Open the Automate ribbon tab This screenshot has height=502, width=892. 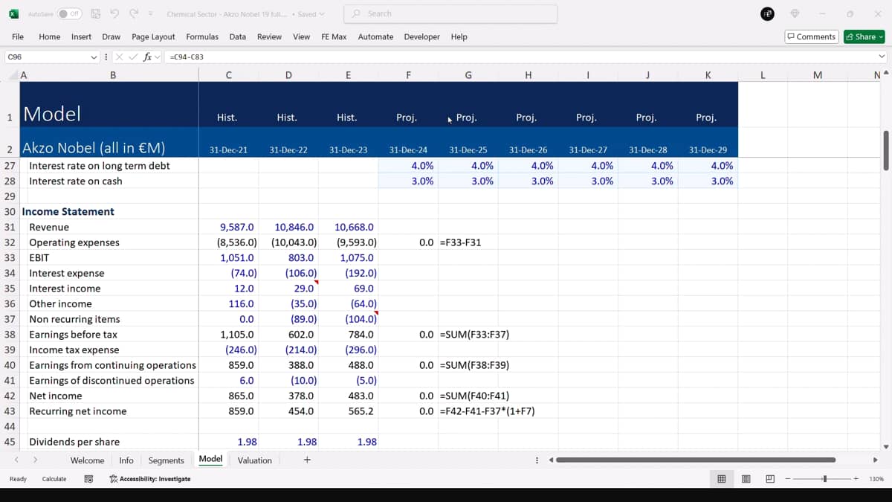pyautogui.click(x=375, y=36)
